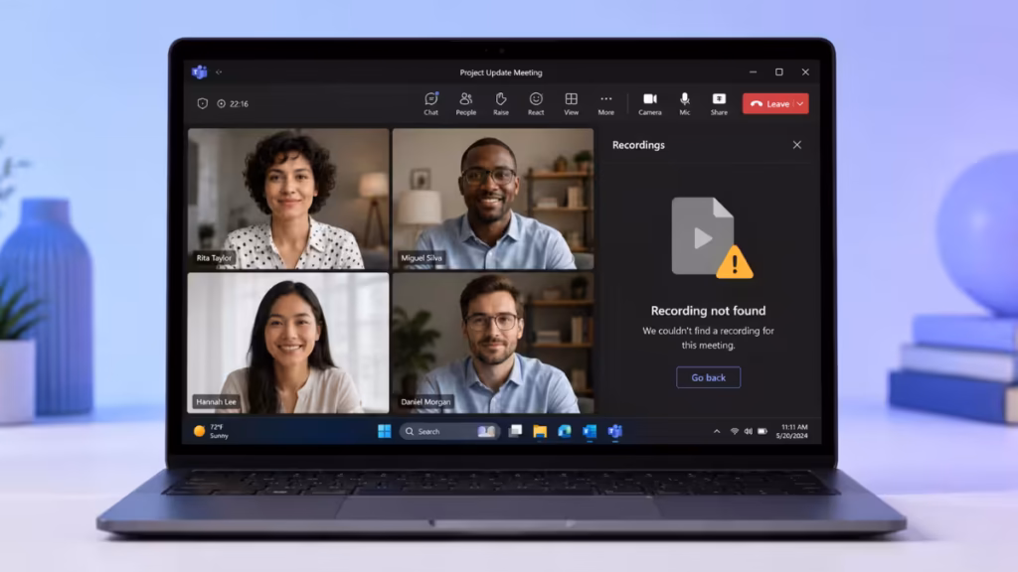Click the 'Project Update Meeting' window title
This screenshot has width=1018, height=572.
[501, 72]
